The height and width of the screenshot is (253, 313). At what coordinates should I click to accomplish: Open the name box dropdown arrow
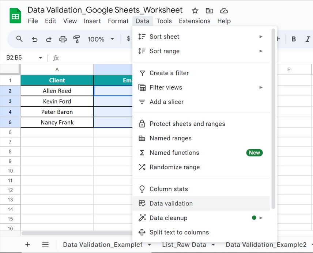click(x=41, y=58)
